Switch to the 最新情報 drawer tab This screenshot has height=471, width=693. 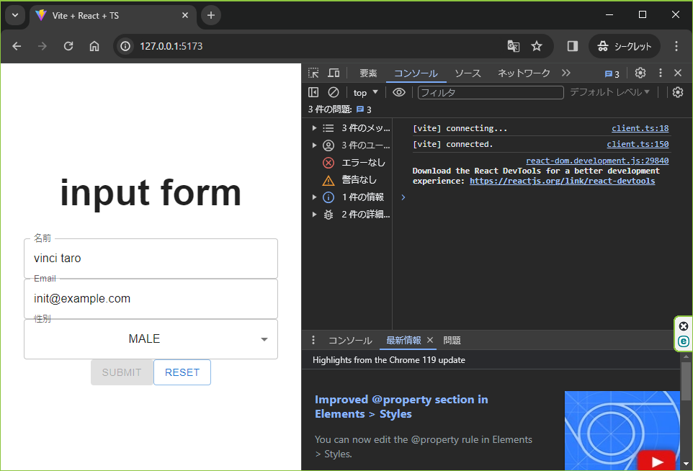pos(403,340)
